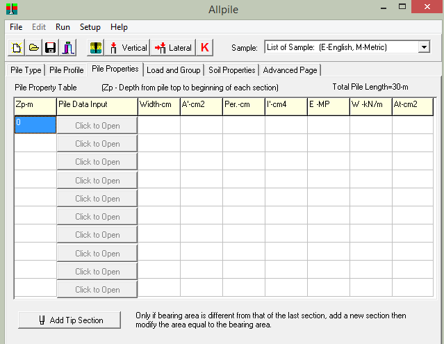The height and width of the screenshot is (344, 444).
Task: Open the Soil Properties tab
Action: tap(231, 70)
